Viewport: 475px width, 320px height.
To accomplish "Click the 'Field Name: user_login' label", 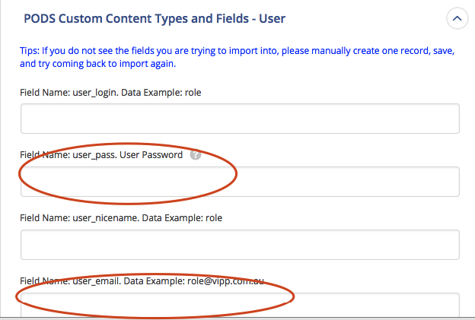I will coord(110,93).
